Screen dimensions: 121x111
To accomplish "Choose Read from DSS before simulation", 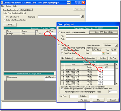I will tap(60, 32).
